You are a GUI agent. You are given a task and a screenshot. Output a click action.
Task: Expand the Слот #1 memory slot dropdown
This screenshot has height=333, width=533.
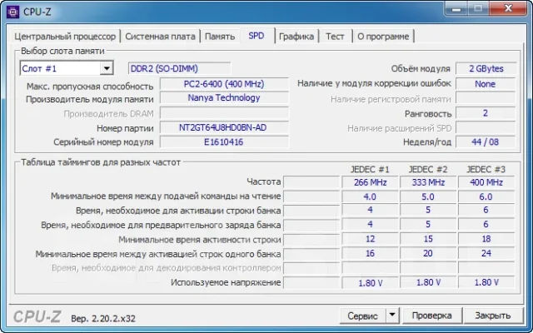(x=107, y=68)
